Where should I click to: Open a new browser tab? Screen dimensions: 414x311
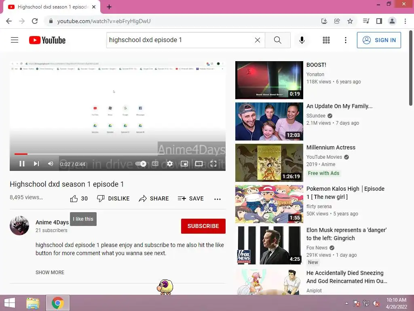pyautogui.click(x=109, y=7)
